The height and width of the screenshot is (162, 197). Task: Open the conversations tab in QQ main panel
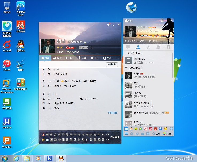(128, 47)
